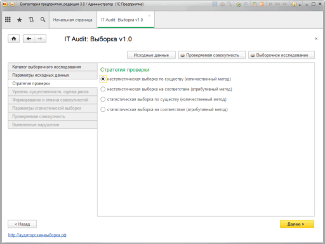Click the IT Audit: Выборка v1.0 title
Image resolution: width=325 pixels, height=244 pixels.
coord(98,39)
